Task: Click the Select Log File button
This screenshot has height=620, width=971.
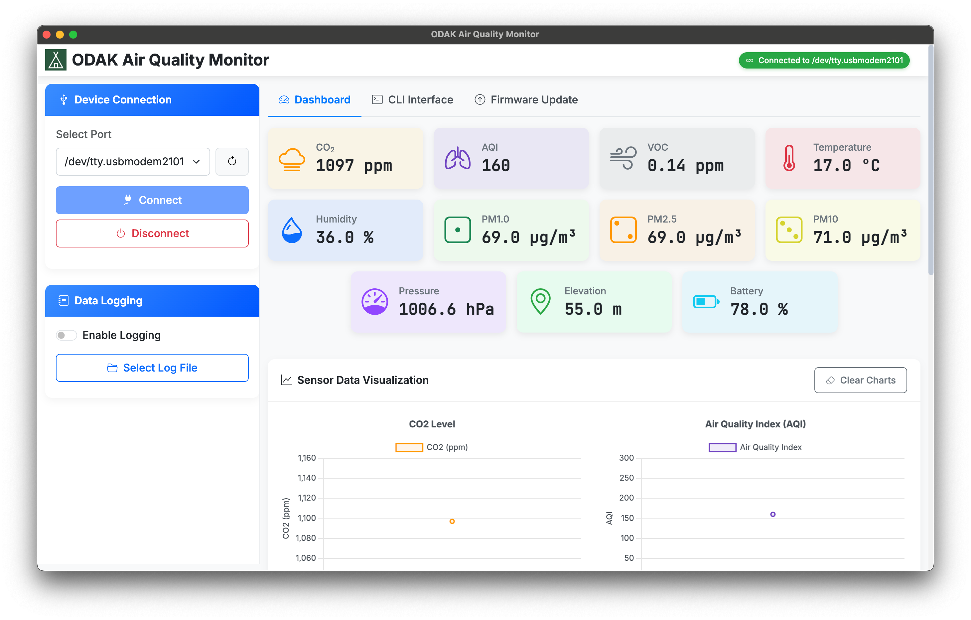Action: click(x=152, y=368)
